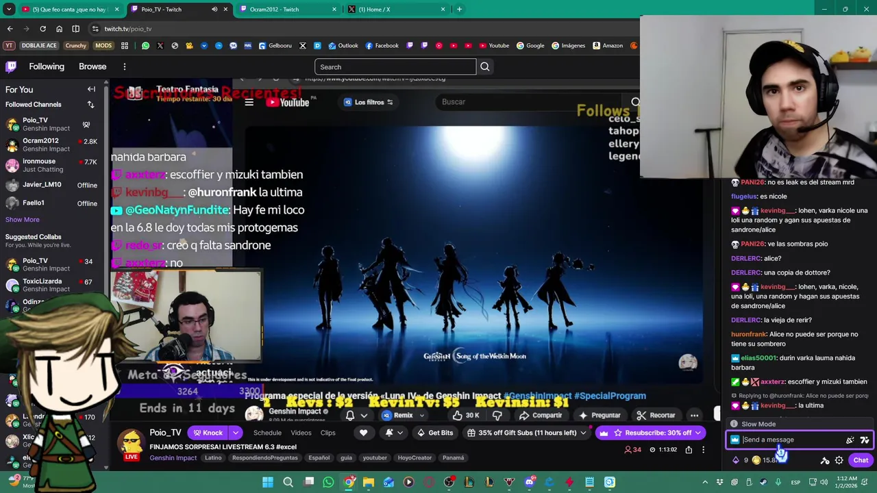
Task: Sort the Followed Channels list
Action: pyautogui.click(x=90, y=104)
